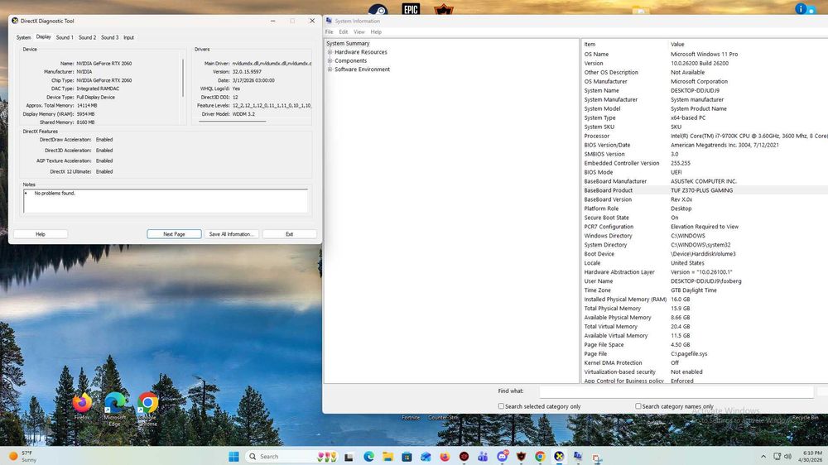Screen dimensions: 828x465
Task: Switch to the Sound 2 tab
Action: coord(87,37)
